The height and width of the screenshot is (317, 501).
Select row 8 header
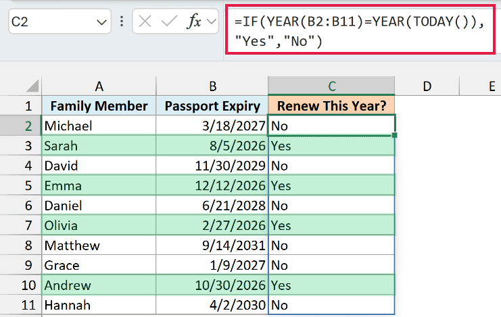click(21, 246)
